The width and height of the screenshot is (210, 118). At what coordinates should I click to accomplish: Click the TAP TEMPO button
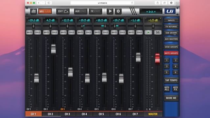pyautogui.click(x=171, y=80)
